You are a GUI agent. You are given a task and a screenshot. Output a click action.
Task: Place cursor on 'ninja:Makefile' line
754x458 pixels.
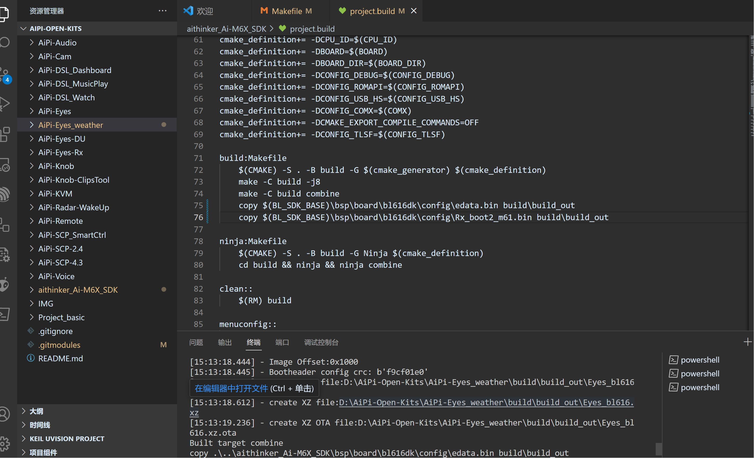[253, 241]
